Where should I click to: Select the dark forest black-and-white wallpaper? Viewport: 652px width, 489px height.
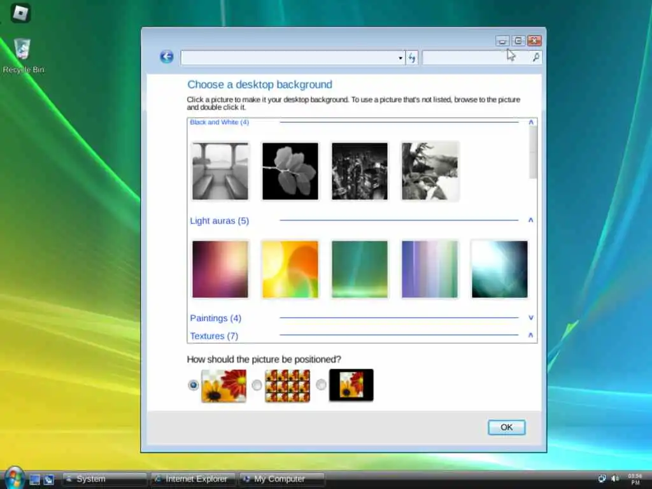click(360, 171)
